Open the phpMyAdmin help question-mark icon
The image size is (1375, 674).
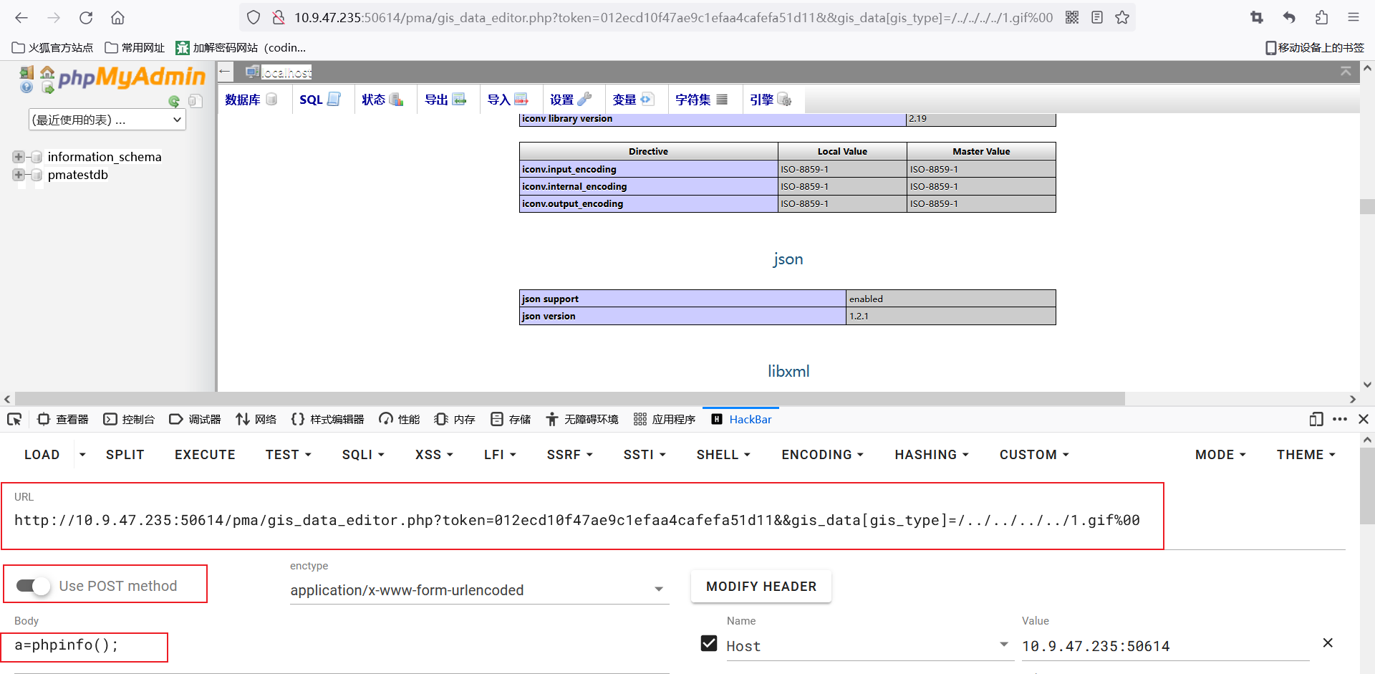pyautogui.click(x=26, y=87)
